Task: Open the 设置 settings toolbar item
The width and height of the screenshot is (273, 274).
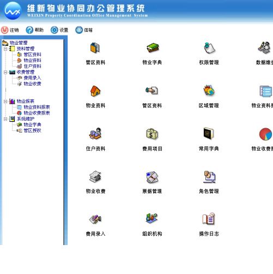Action: click(x=59, y=30)
